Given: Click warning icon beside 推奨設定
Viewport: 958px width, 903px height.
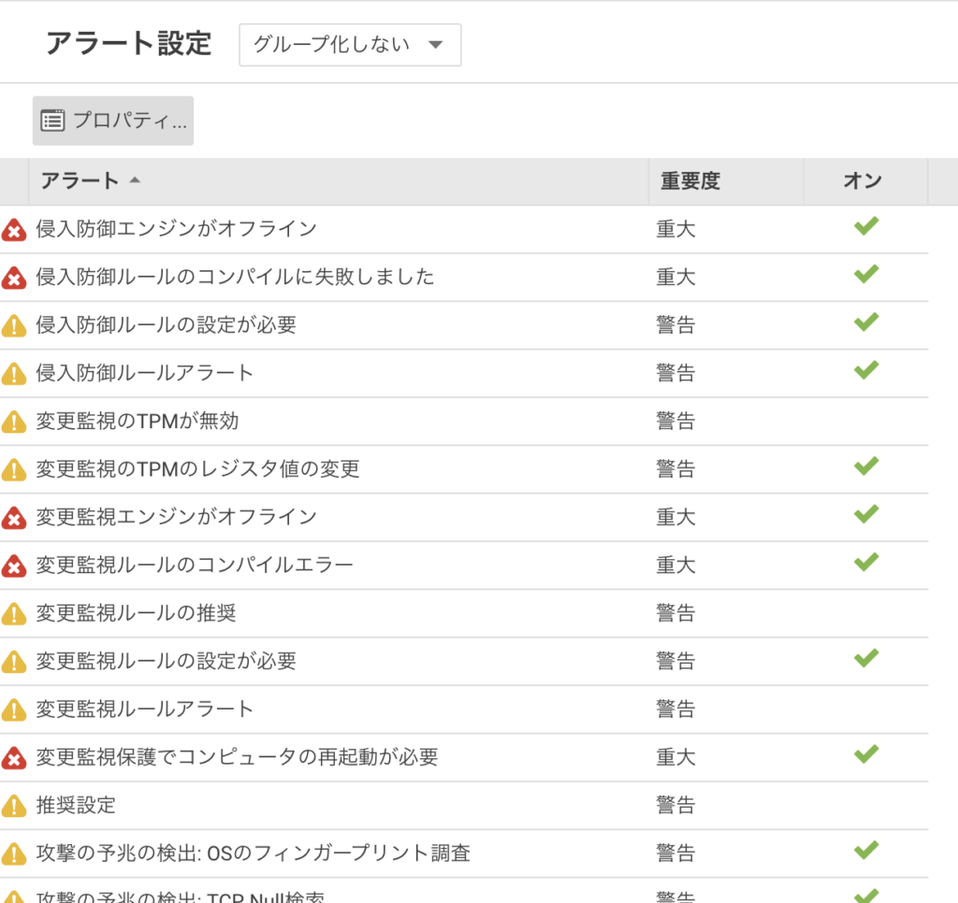Looking at the screenshot, I should click(14, 806).
